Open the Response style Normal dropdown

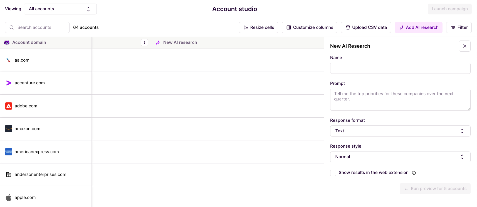click(400, 157)
